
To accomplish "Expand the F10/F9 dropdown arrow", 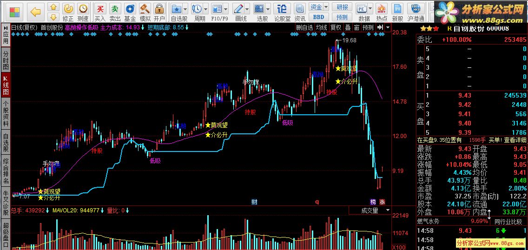I will 225,9.
